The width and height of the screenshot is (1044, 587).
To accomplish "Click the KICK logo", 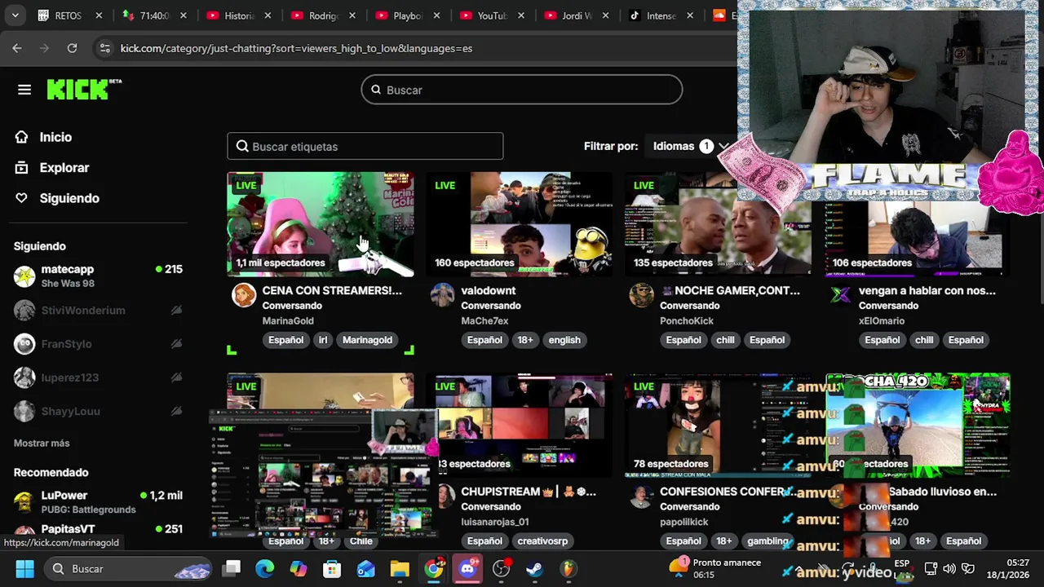I will tap(84, 89).
